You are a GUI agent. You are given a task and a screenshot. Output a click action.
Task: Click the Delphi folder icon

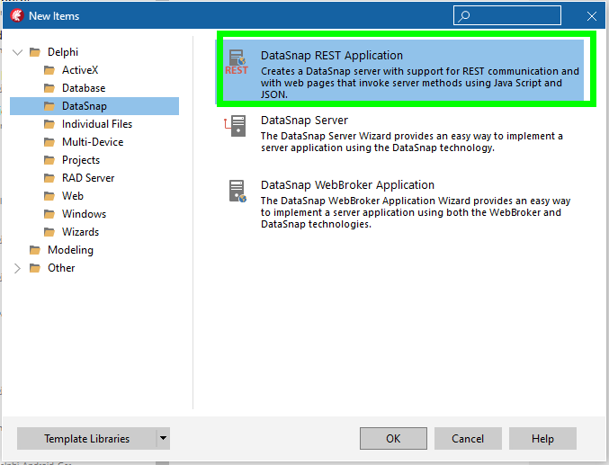point(35,52)
